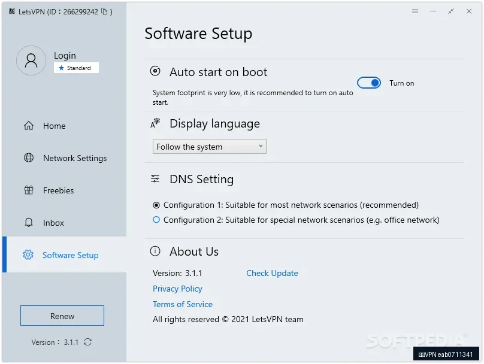
Task: Select DNS Configuration 1 radio button
Action: pyautogui.click(x=156, y=205)
